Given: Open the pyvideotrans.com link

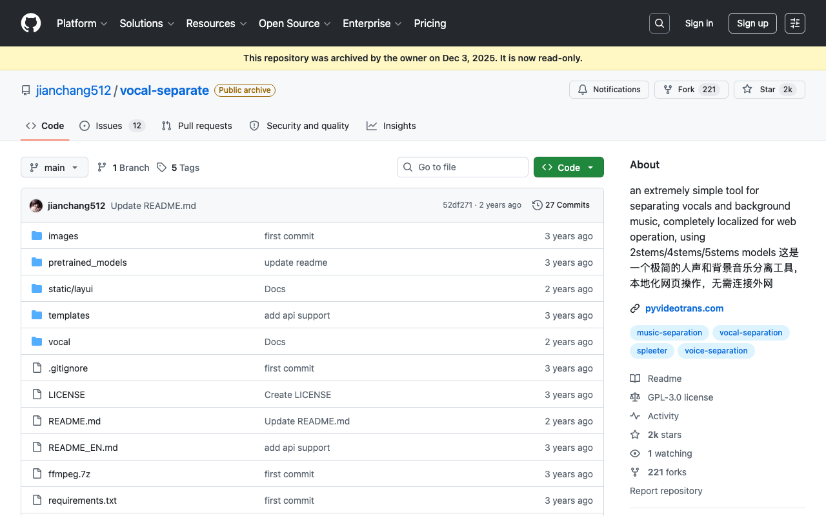Looking at the screenshot, I should tap(684, 308).
